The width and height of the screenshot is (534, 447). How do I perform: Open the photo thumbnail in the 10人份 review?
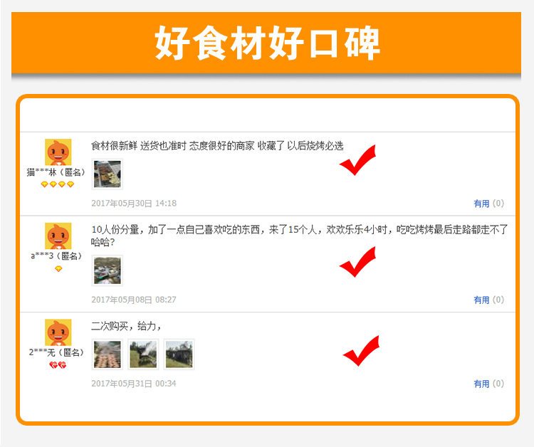(108, 270)
